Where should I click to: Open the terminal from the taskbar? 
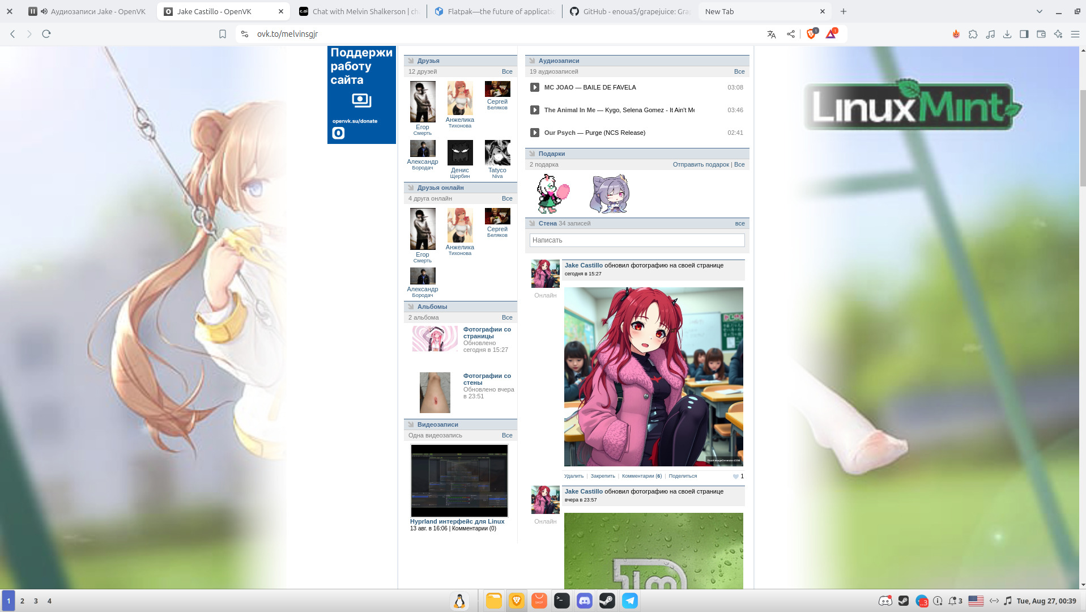(561, 601)
